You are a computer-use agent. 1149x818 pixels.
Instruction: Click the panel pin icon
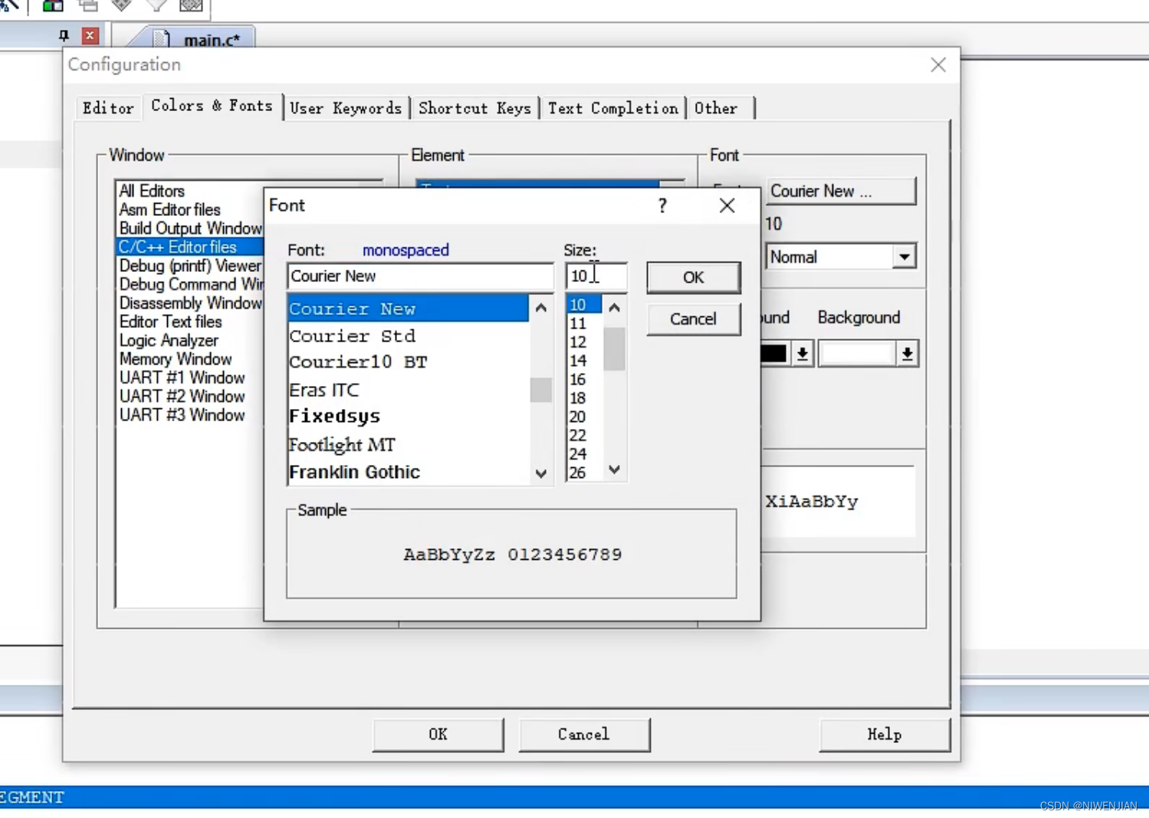click(x=64, y=35)
